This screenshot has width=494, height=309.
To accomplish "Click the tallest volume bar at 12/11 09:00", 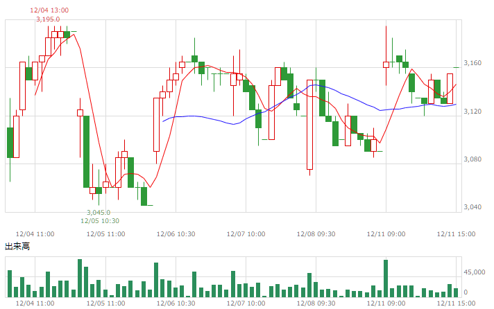I will coord(386,279).
